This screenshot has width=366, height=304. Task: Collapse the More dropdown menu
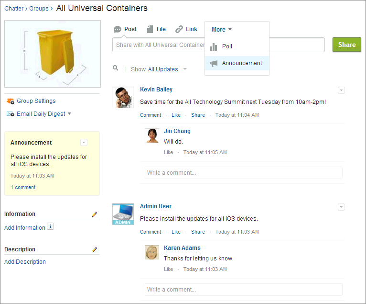(222, 30)
